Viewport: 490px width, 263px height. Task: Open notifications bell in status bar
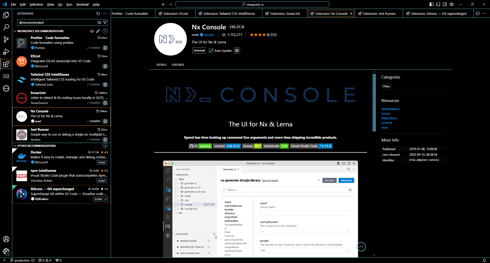[484, 260]
